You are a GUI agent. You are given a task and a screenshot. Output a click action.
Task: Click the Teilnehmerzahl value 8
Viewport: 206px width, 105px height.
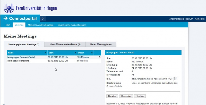132,71
